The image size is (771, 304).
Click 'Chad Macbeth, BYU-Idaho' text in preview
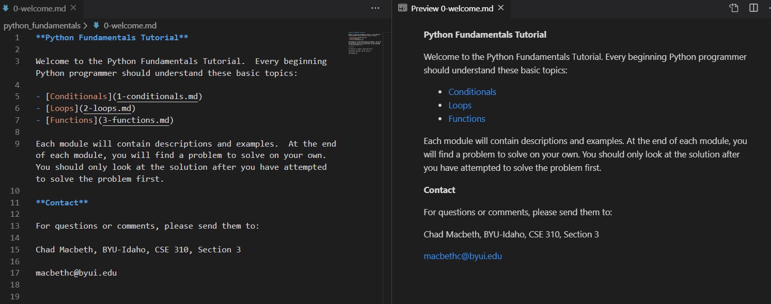pyautogui.click(x=511, y=234)
